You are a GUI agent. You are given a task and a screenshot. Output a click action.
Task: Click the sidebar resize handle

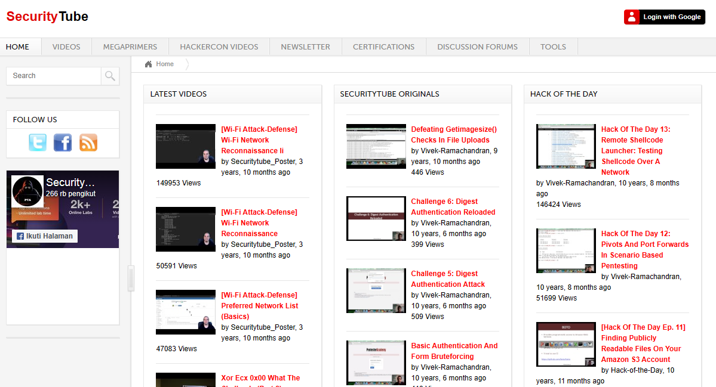pyautogui.click(x=131, y=278)
